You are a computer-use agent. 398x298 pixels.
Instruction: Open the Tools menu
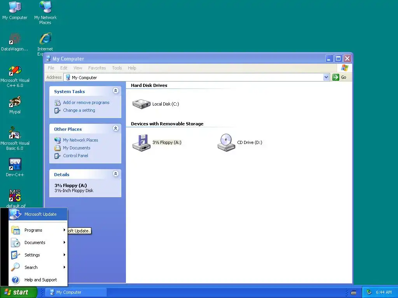coord(117,68)
